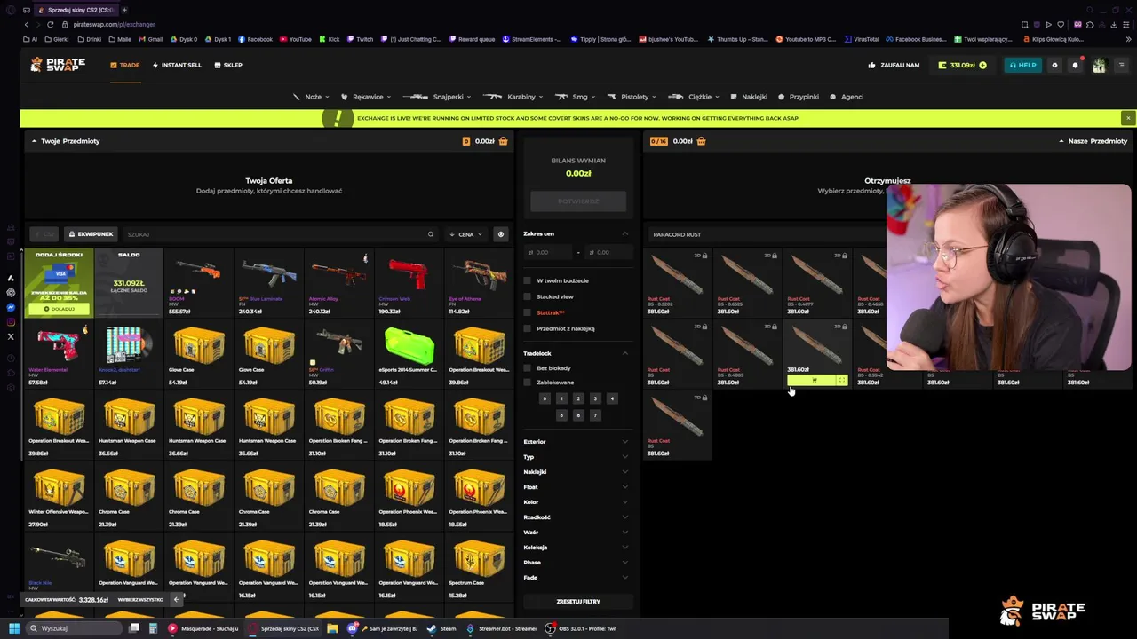Click the disabled POTWIERDŹ button
1137x639 pixels.
pyautogui.click(x=578, y=201)
